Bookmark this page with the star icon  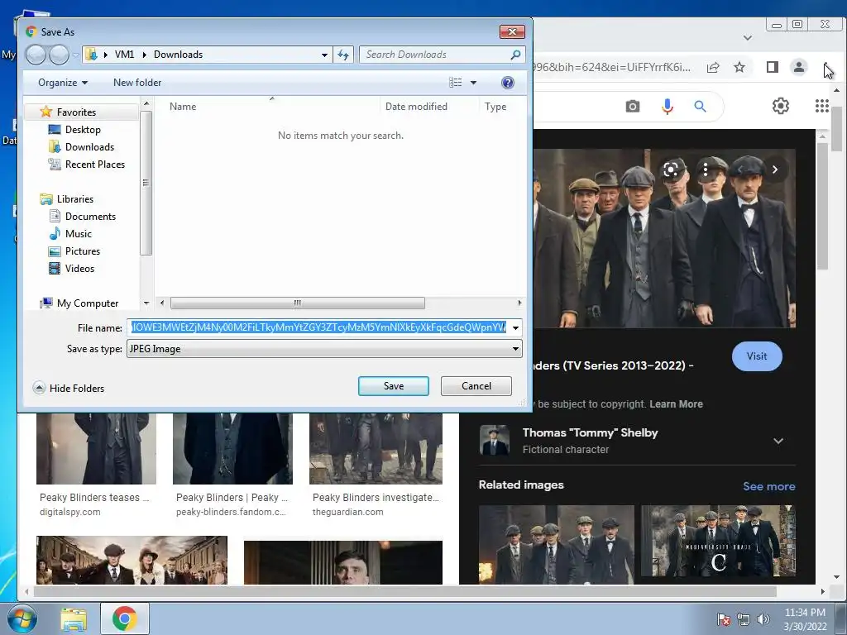coord(739,68)
